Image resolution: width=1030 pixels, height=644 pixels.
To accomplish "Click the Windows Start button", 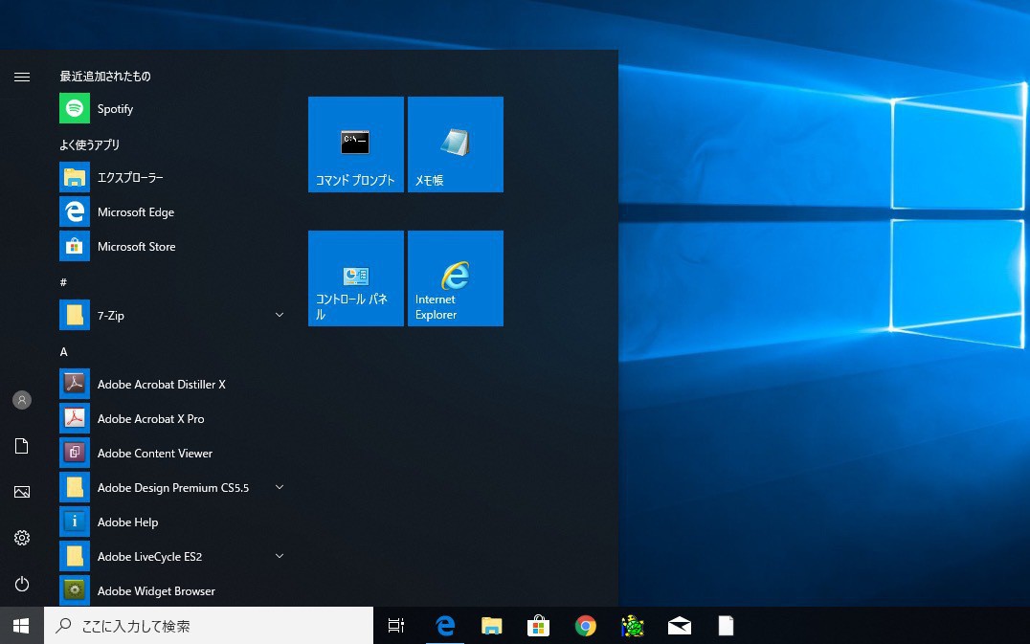I will pyautogui.click(x=21, y=626).
